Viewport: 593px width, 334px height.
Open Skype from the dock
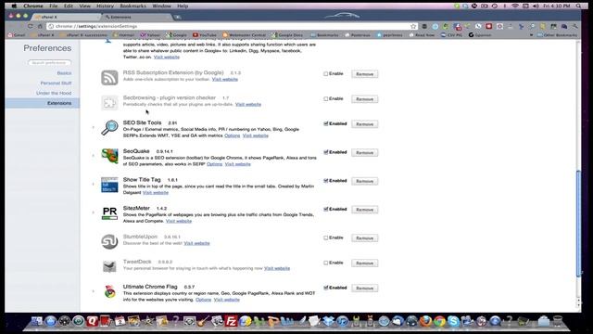point(453,321)
